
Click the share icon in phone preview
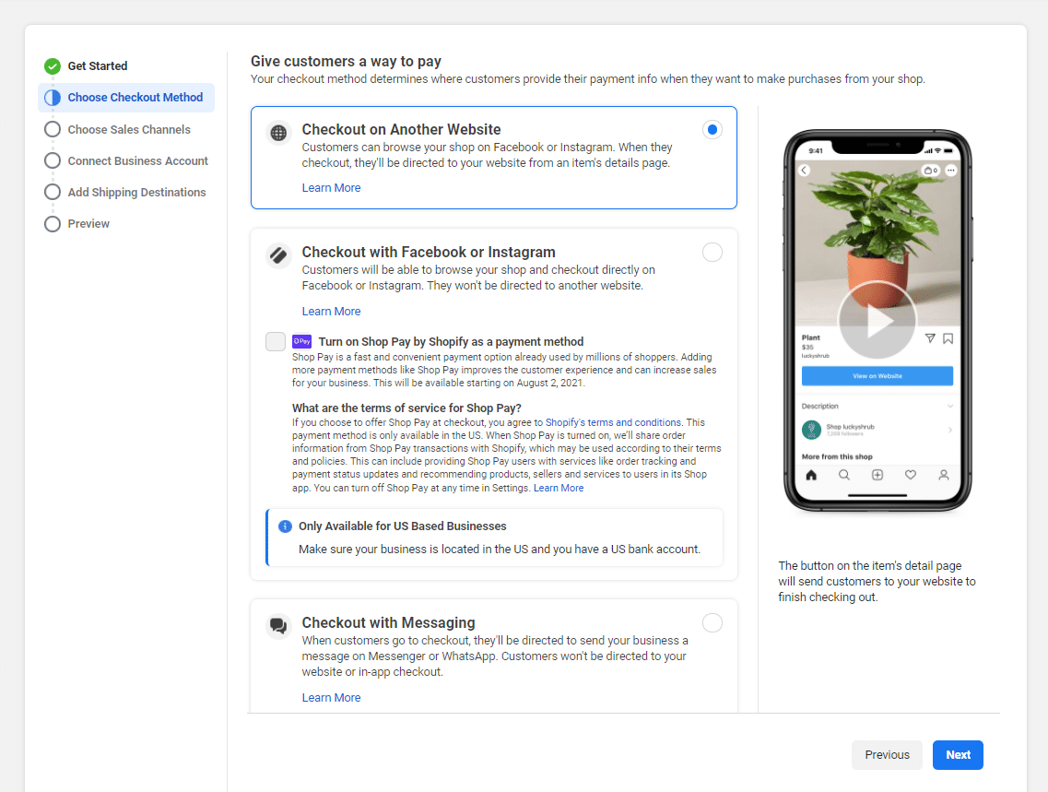[x=930, y=339]
